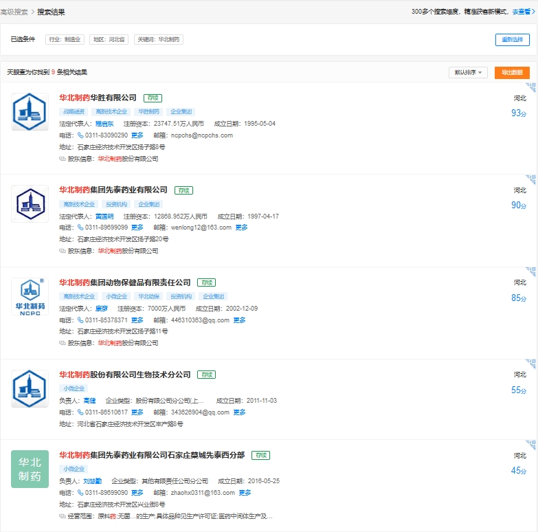
Task: Click filter tag 关键词: 华北制药
Action: [x=159, y=39]
